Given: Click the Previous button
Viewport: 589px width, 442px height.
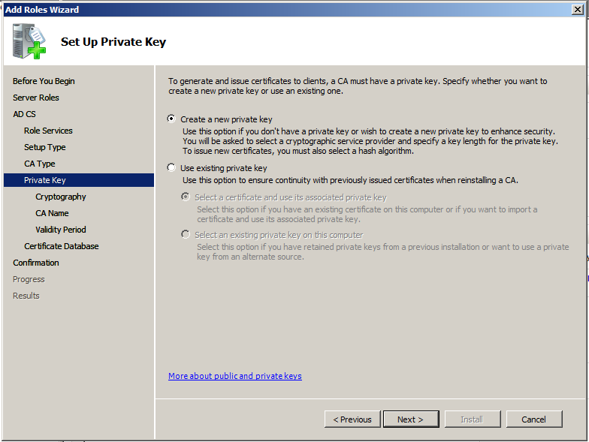Looking at the screenshot, I should 352,419.
